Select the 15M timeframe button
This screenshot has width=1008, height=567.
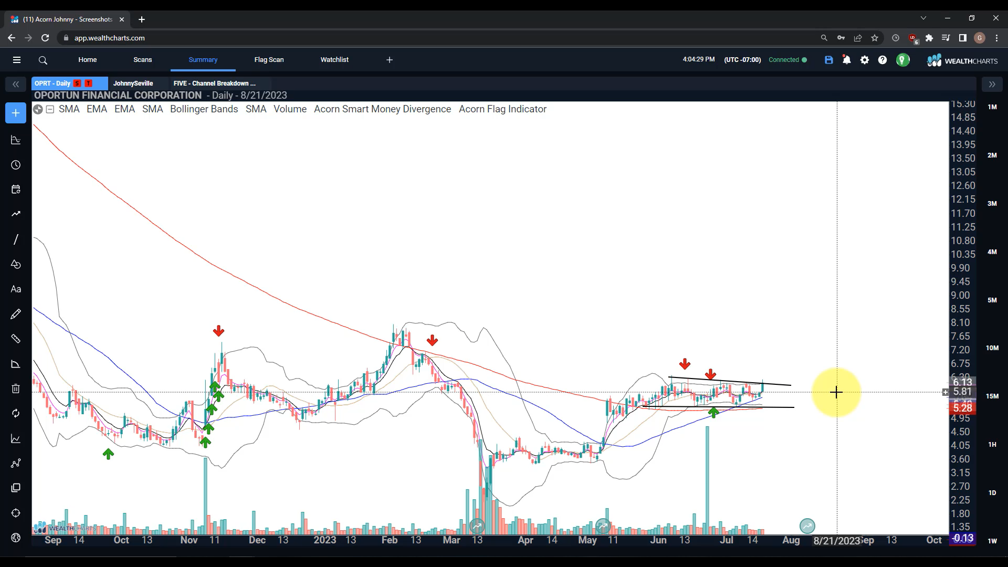click(992, 396)
